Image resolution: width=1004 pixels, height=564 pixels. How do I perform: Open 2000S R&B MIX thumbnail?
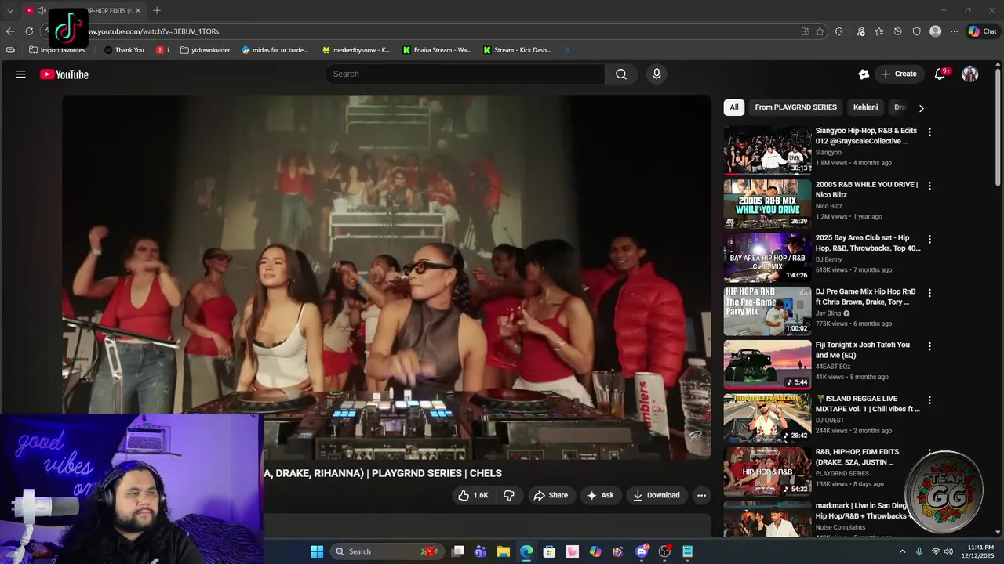coord(767,204)
